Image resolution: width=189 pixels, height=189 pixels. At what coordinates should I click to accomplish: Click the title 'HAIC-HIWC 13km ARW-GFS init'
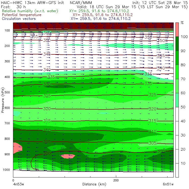pos(32,3)
